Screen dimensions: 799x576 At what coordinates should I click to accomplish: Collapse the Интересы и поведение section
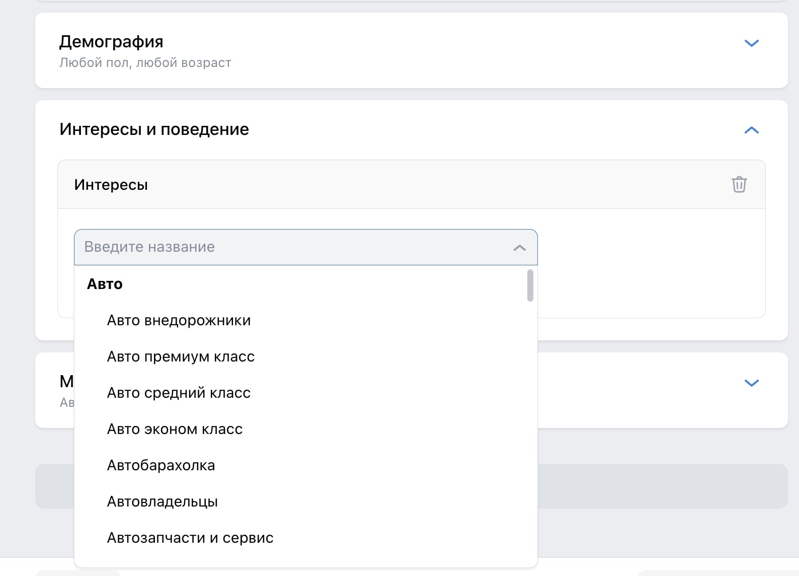[751, 130]
